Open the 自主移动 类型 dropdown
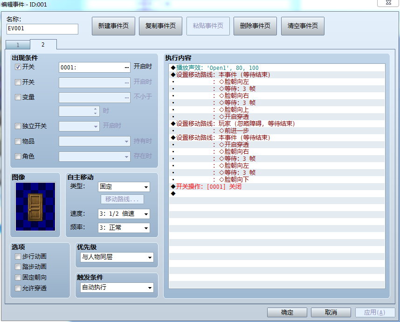 [124, 187]
